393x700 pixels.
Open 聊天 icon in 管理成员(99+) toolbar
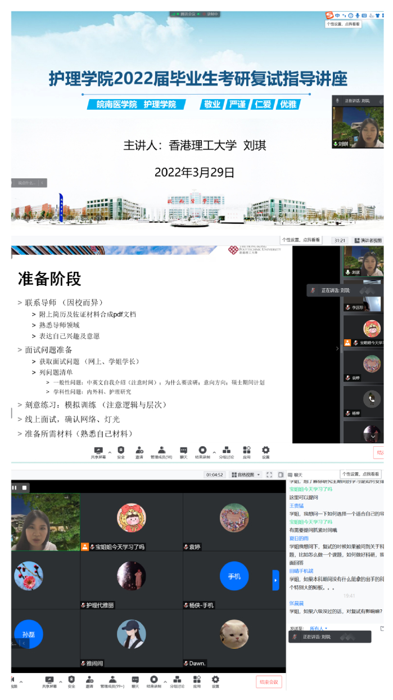[135, 682]
